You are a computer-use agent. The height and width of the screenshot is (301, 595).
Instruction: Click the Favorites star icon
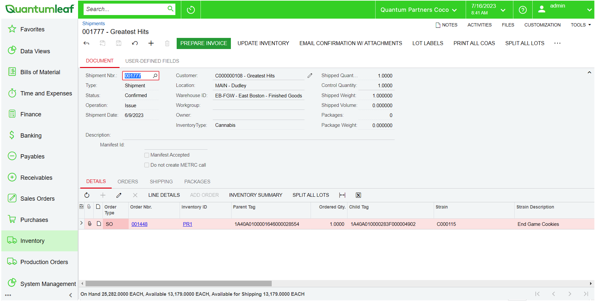tap(12, 29)
